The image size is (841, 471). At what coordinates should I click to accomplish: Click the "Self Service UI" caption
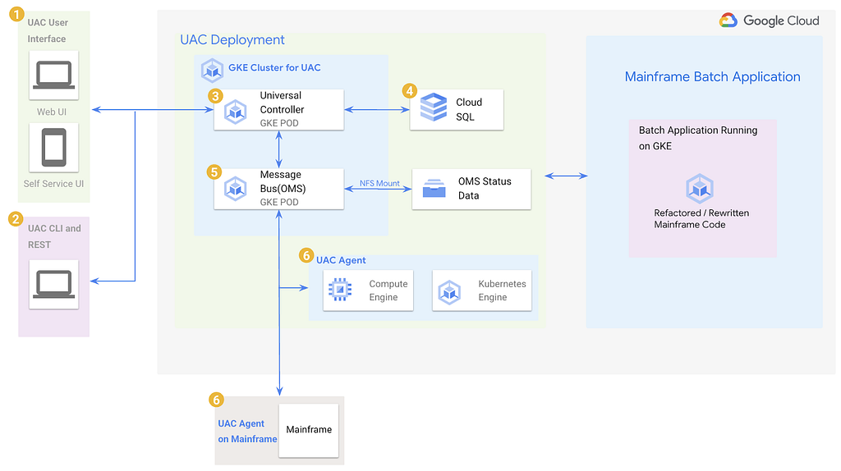pos(53,184)
